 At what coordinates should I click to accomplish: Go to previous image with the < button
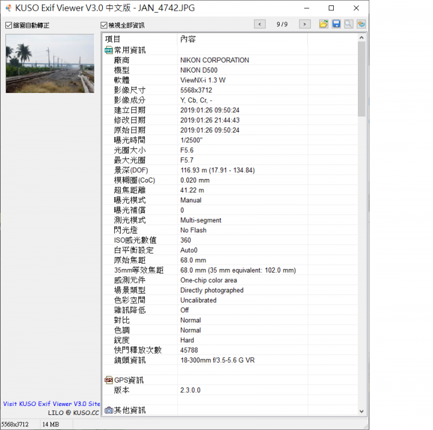coord(260,24)
